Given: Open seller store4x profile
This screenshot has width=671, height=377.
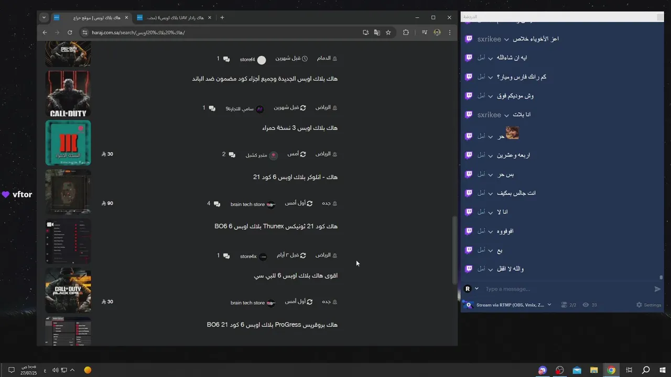Looking at the screenshot, I should 254,257.
